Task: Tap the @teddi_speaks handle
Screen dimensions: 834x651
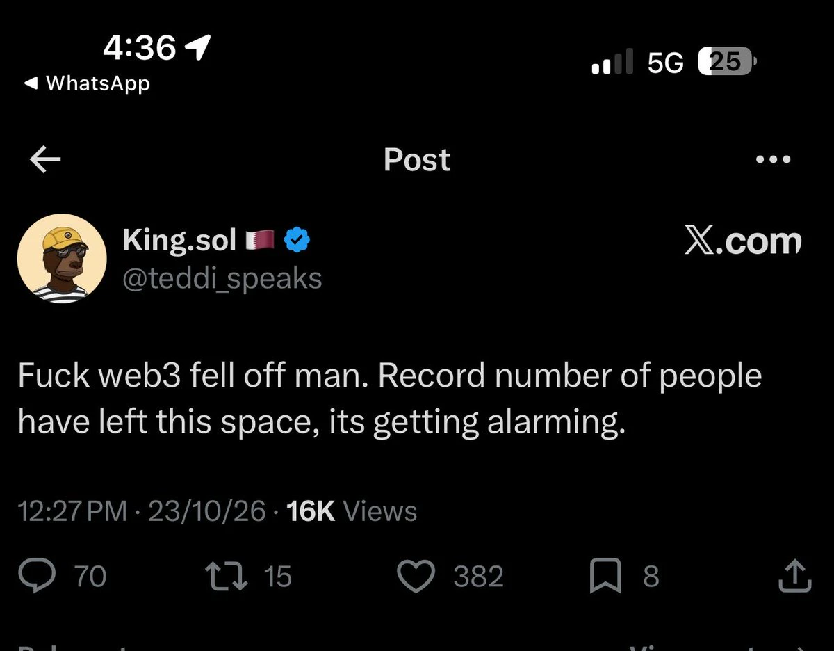Action: click(x=222, y=279)
